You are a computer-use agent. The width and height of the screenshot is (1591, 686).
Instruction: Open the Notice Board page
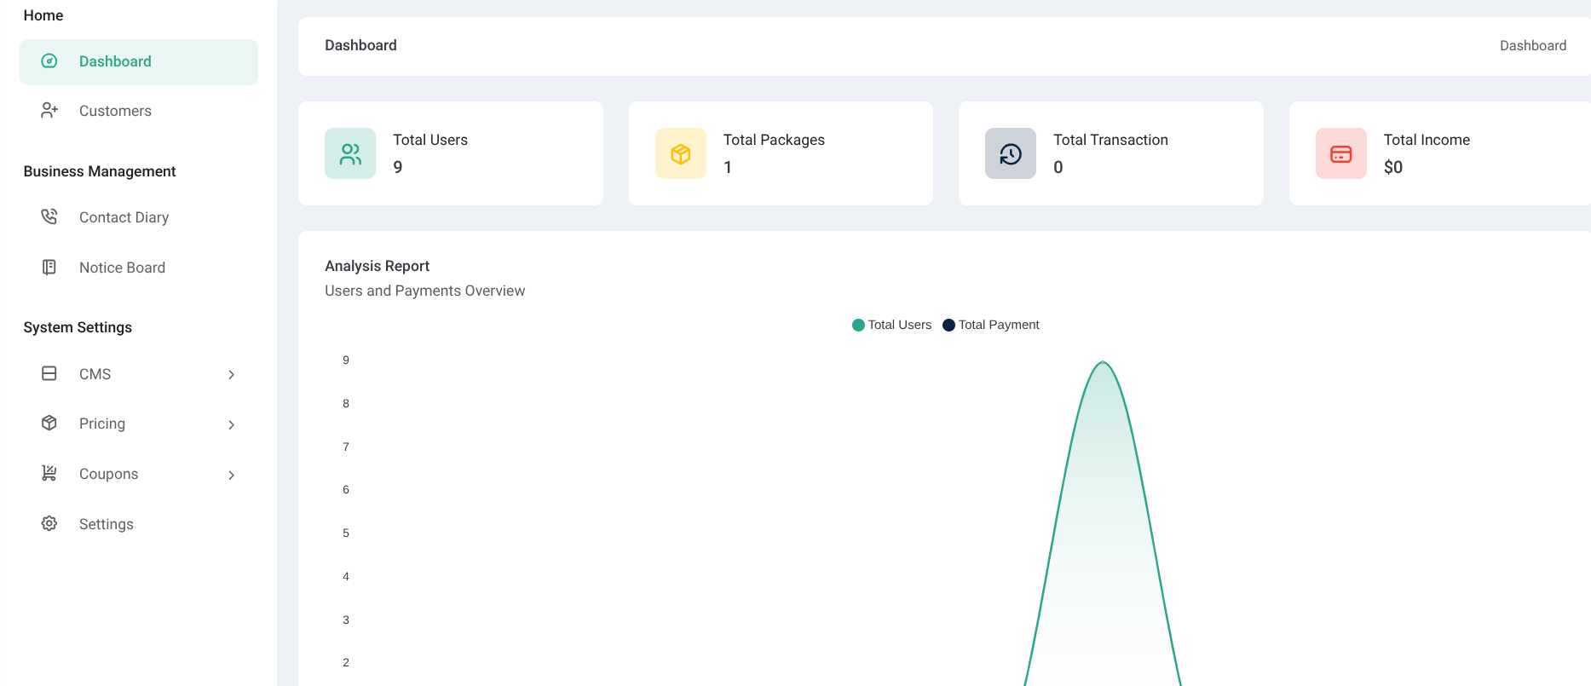point(122,268)
